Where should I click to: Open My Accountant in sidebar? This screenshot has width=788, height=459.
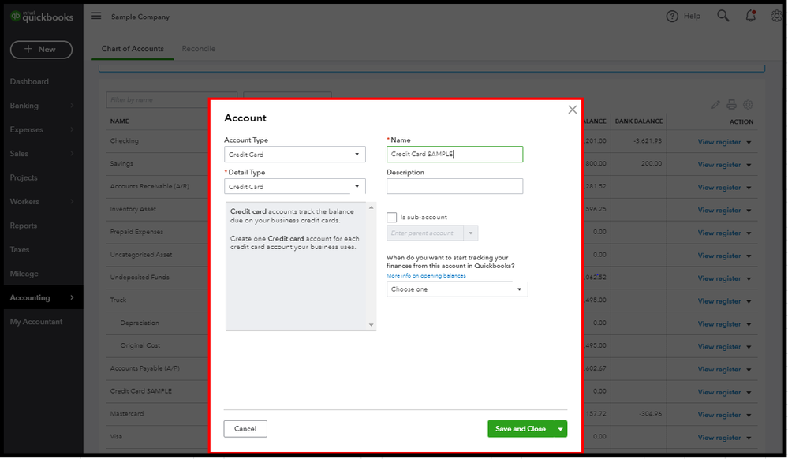click(36, 322)
